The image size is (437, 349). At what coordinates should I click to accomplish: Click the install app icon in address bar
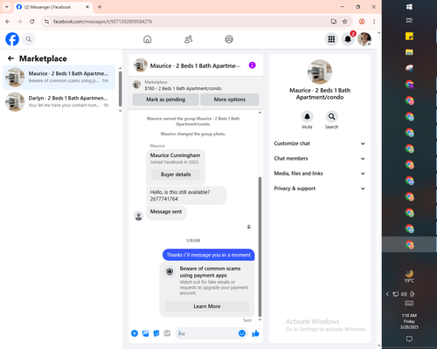tap(334, 21)
